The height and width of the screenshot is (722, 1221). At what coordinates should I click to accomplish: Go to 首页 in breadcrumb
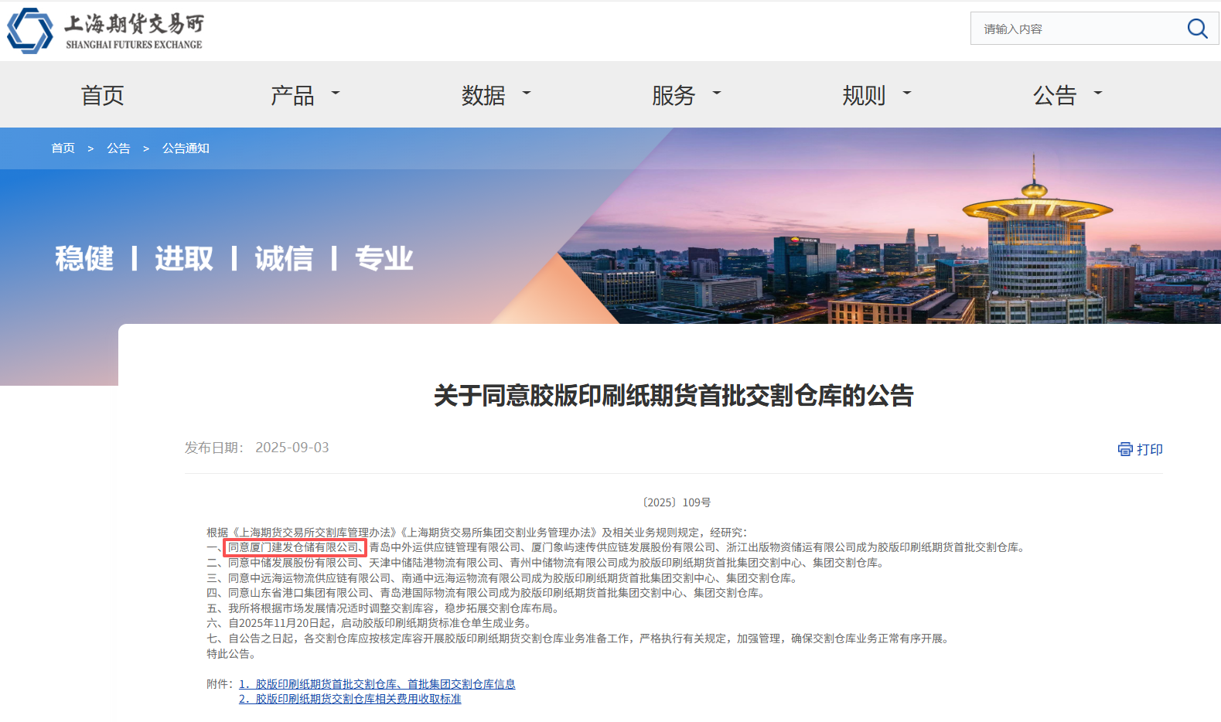63,148
